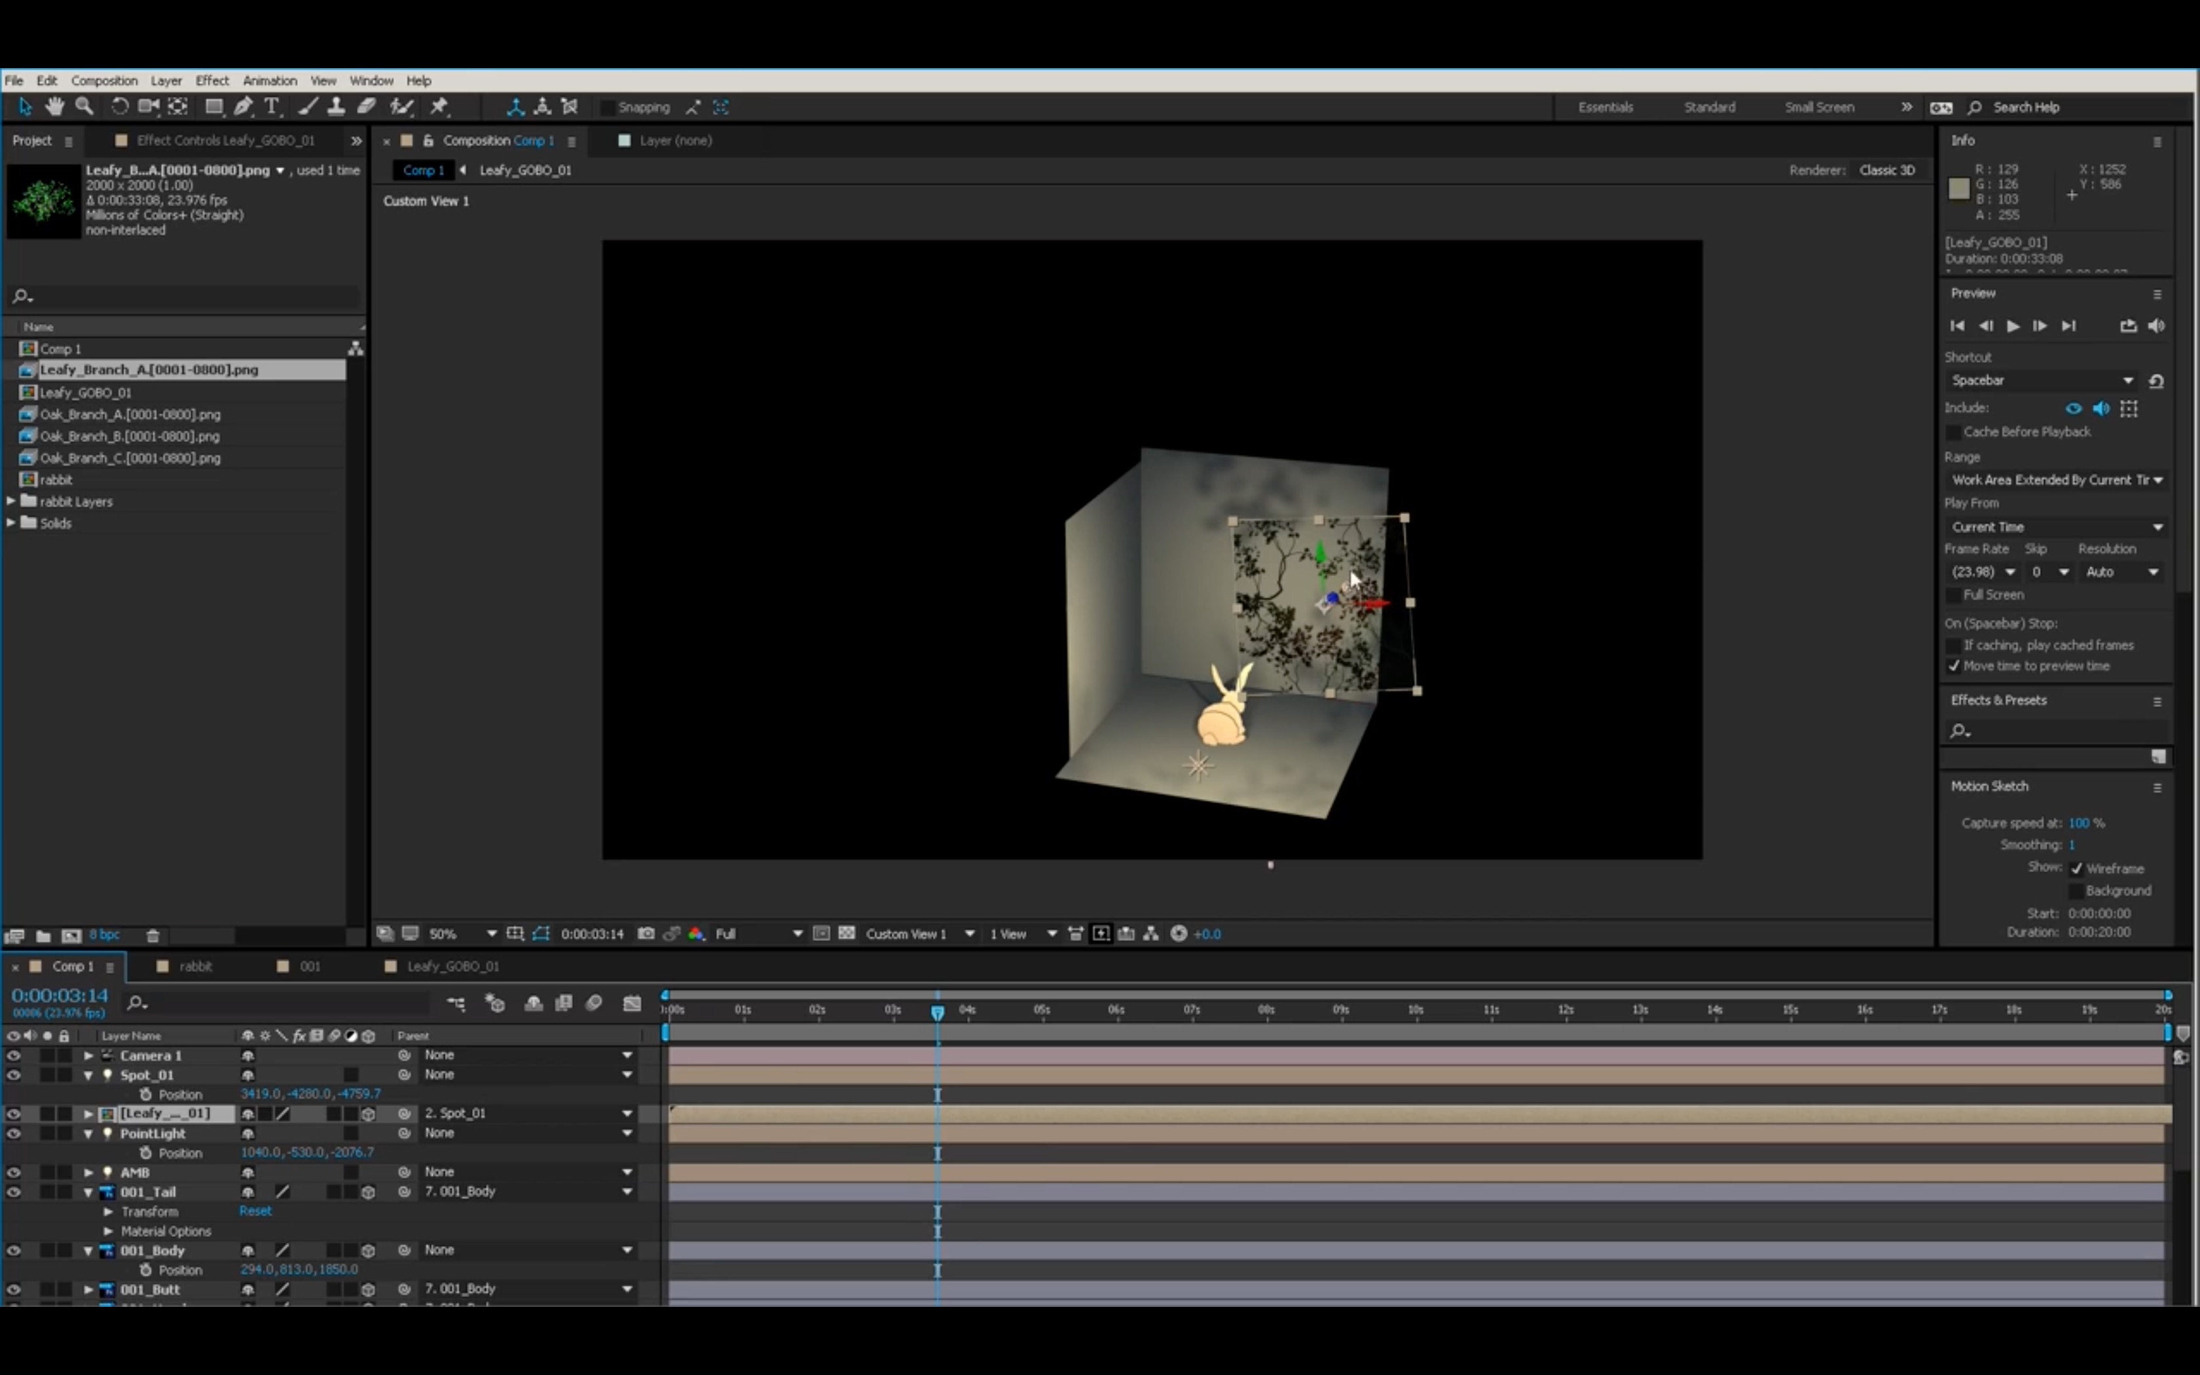The image size is (2200, 1375).
Task: Expand the Transform group of 001_Tail
Action: click(108, 1211)
